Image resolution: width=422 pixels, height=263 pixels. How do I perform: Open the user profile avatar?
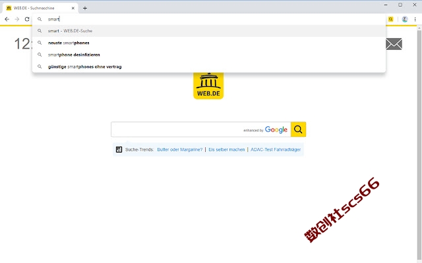(x=405, y=19)
